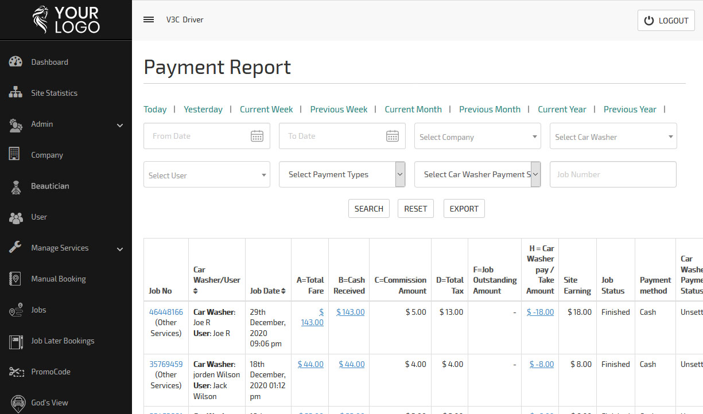Filter by Yesterday link
Screen dimensions: 703x414
click(203, 110)
